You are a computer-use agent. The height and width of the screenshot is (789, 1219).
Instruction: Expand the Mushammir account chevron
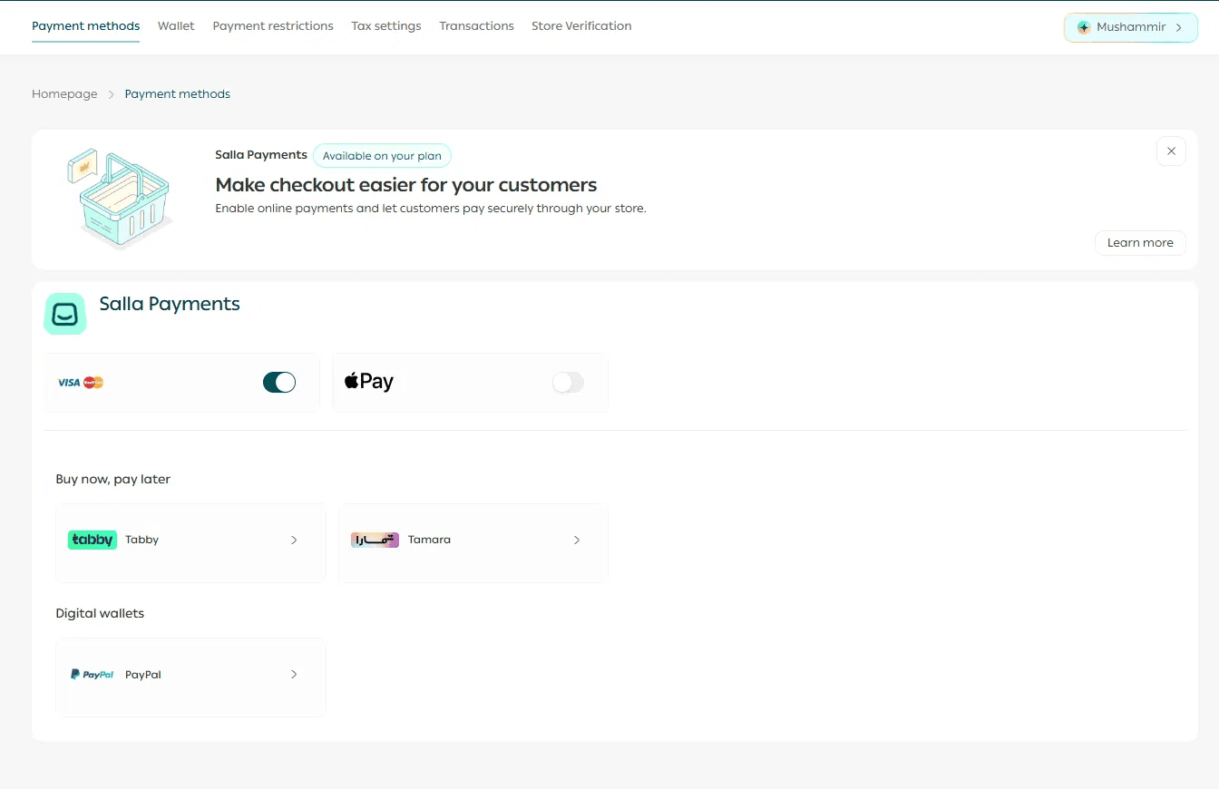[1179, 27]
